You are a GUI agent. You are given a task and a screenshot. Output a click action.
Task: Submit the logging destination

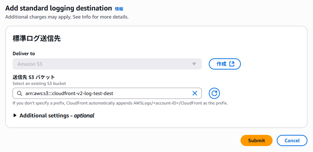coord(257,140)
